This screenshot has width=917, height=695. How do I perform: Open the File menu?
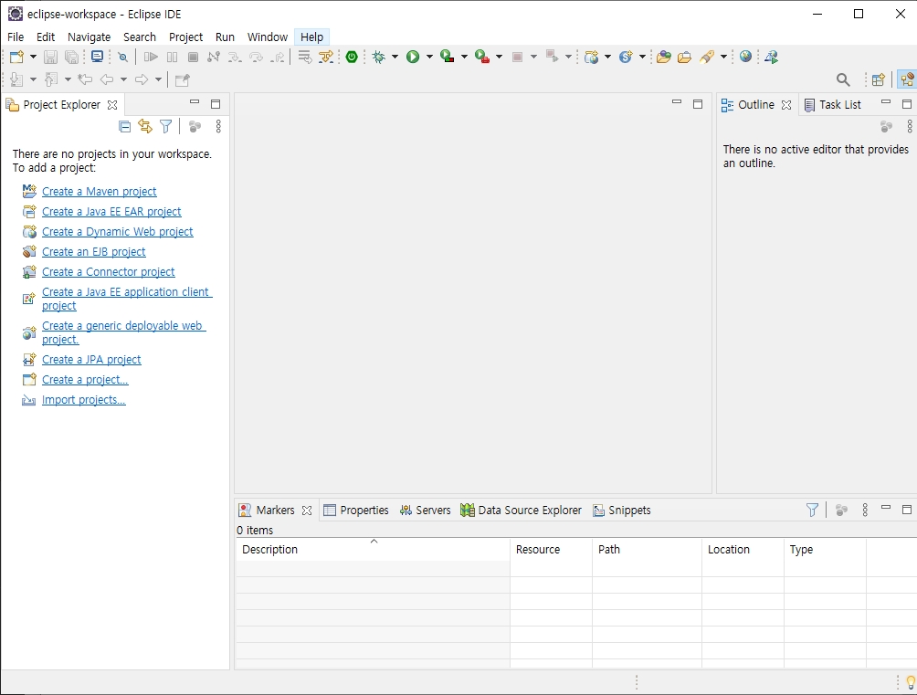tap(16, 37)
